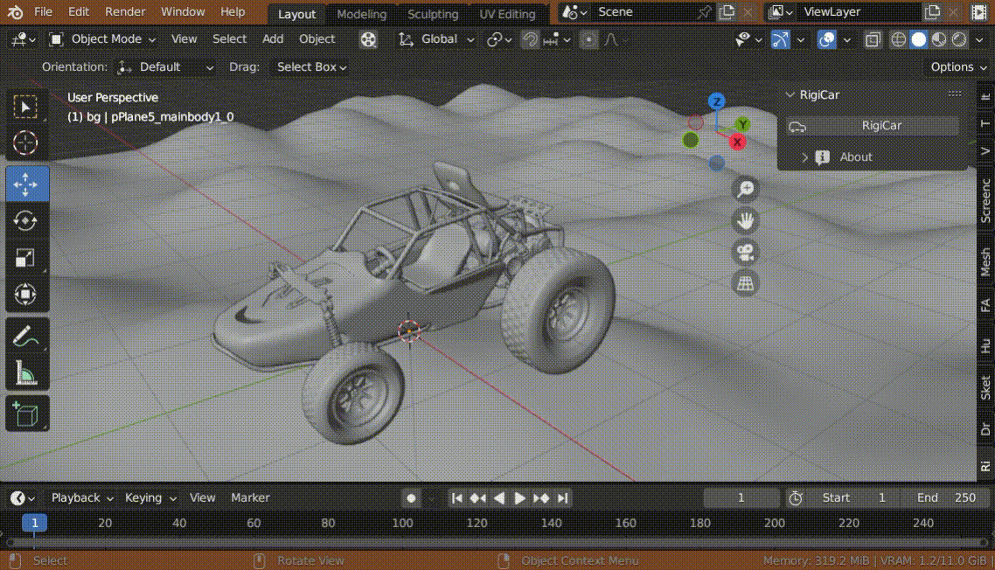
Task: Open the Object Mode dropdown
Action: [x=101, y=39]
